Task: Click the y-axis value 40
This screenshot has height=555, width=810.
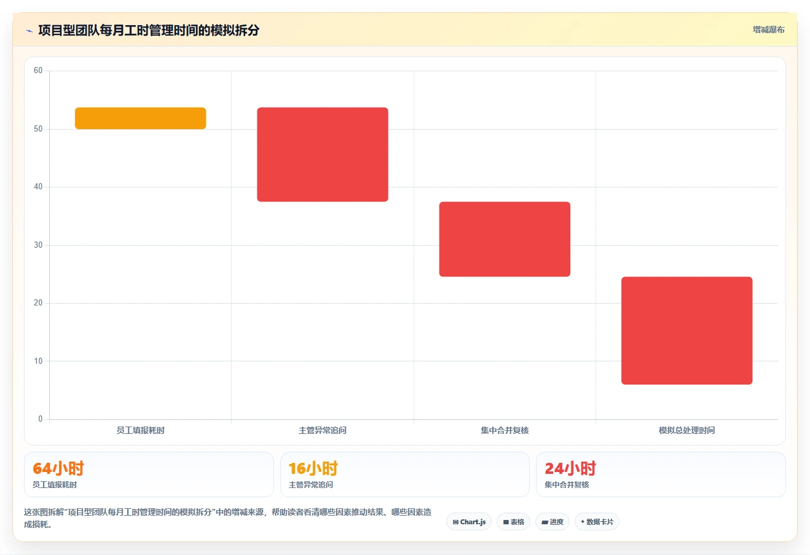Action: [38, 187]
